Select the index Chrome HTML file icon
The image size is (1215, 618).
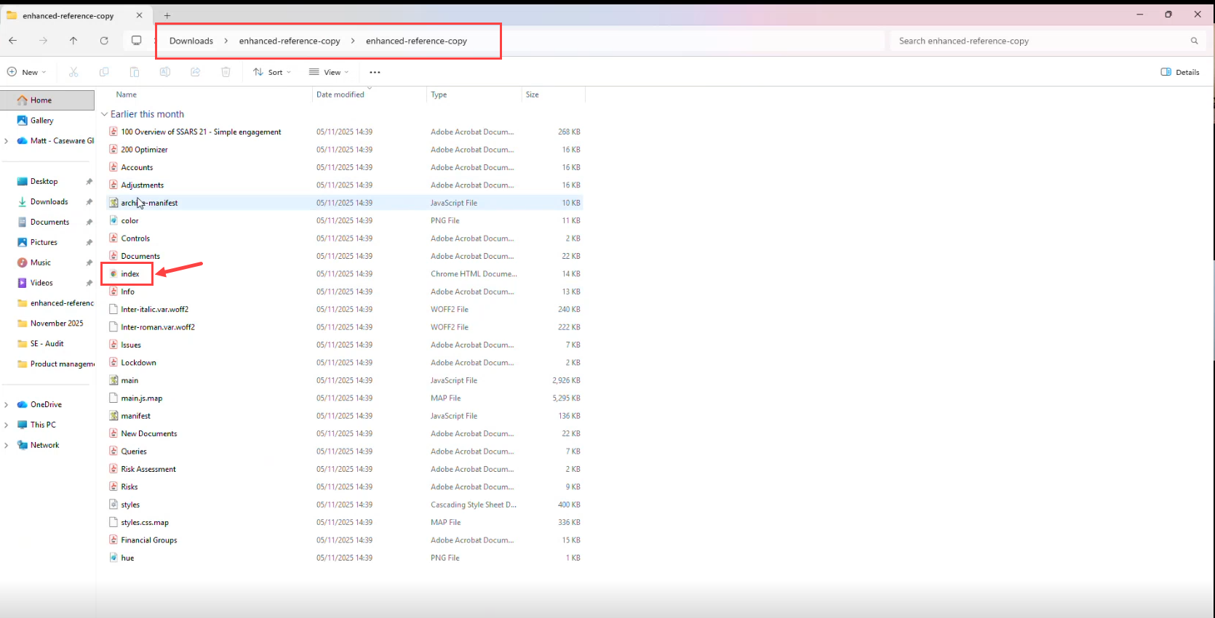113,274
